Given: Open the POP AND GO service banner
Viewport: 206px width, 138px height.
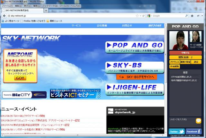Looking at the screenshot, I should coord(135,47).
